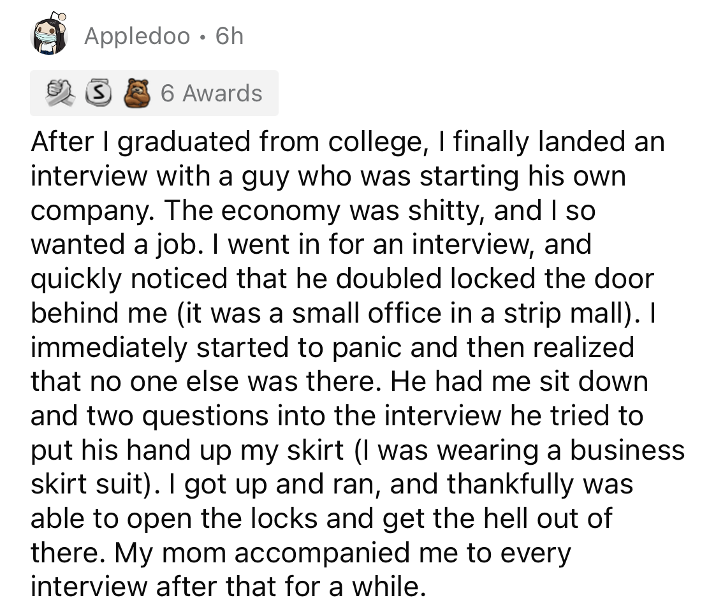View the 6 Awards label

[x=211, y=93]
